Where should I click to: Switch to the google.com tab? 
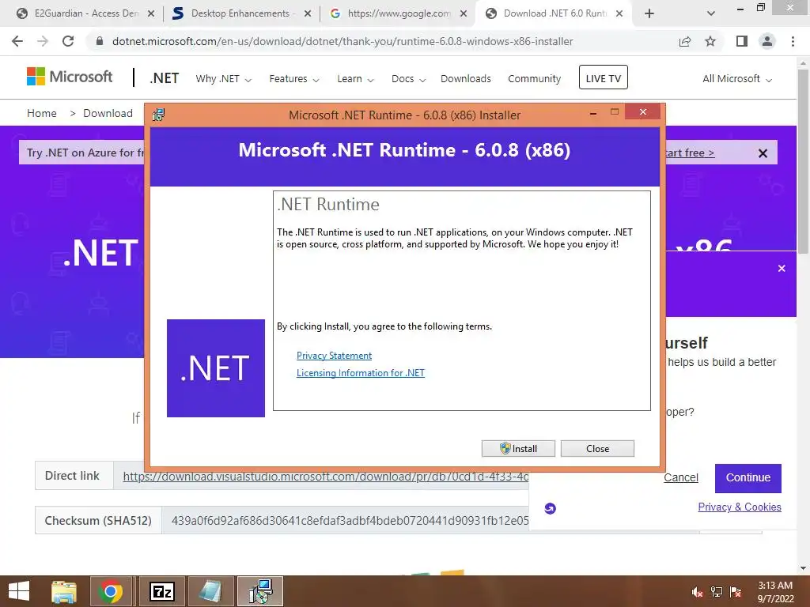tap(398, 13)
